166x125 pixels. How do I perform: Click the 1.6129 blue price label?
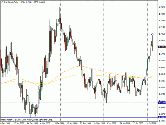[162, 103]
